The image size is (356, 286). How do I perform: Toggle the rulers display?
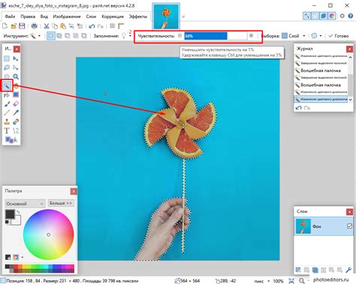point(121,26)
